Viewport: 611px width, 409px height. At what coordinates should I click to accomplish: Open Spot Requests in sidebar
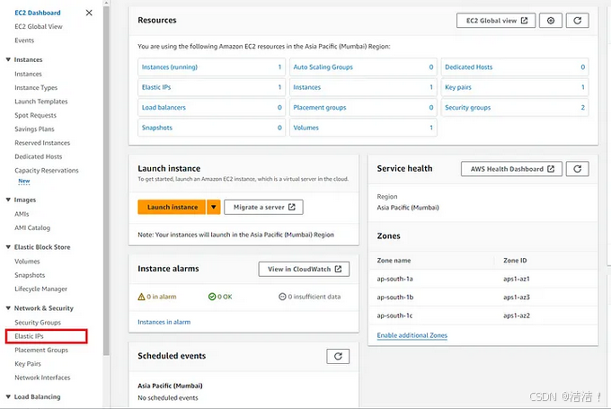[35, 115]
